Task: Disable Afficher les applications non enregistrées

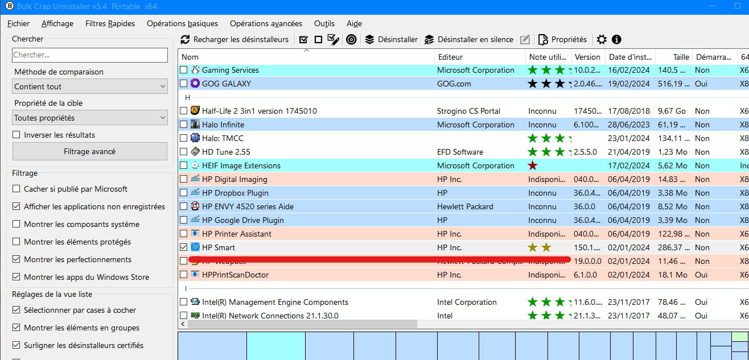Action: pos(16,206)
